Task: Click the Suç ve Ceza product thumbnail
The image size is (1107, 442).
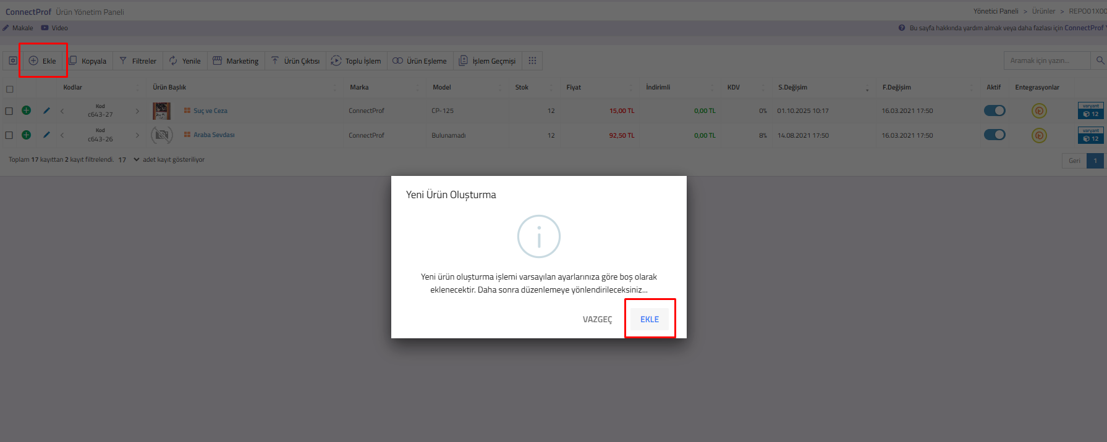Action: 162,111
